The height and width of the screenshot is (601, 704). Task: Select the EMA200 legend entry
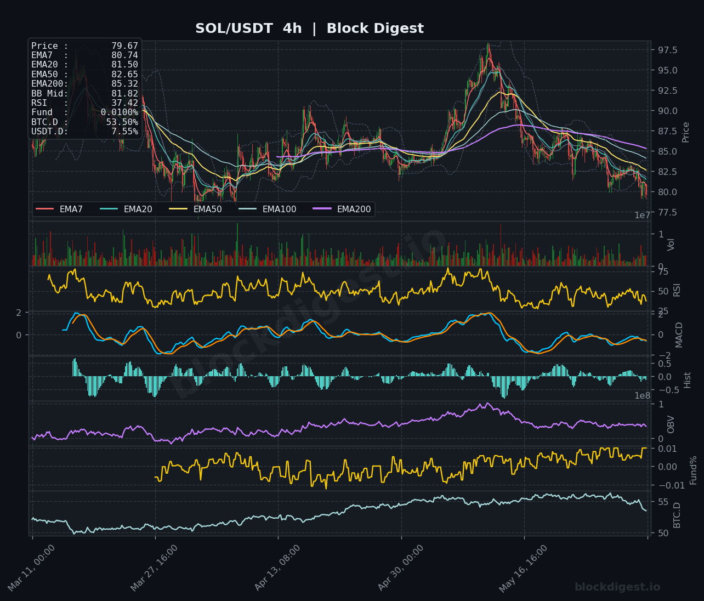[x=343, y=209]
